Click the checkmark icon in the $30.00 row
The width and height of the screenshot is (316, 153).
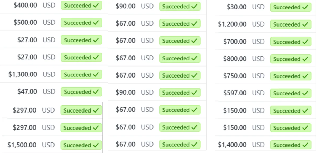coord(305,7)
